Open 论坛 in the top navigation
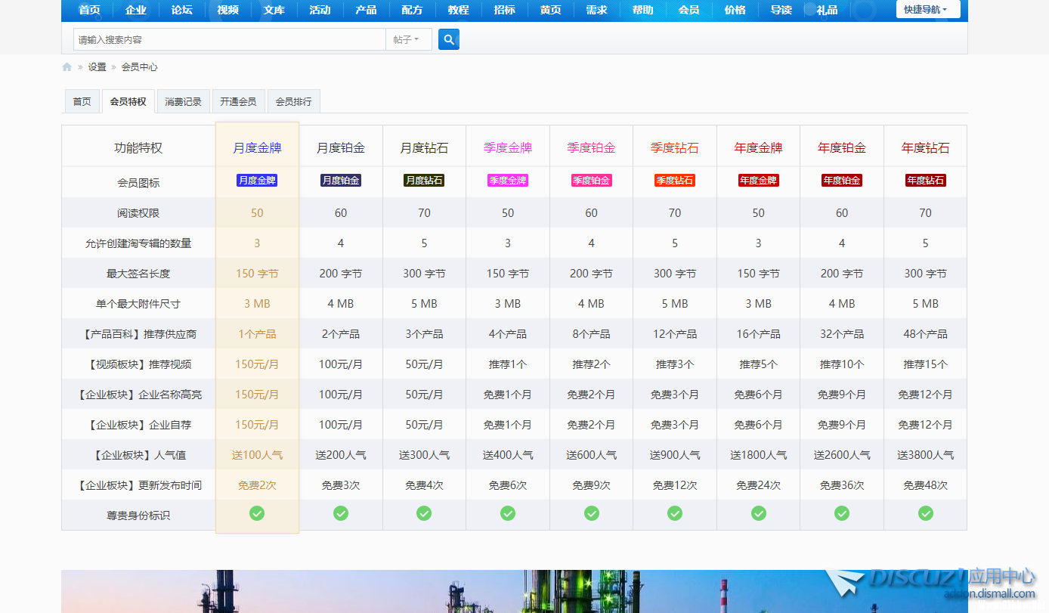Image resolution: width=1049 pixels, height=613 pixels. (x=181, y=10)
